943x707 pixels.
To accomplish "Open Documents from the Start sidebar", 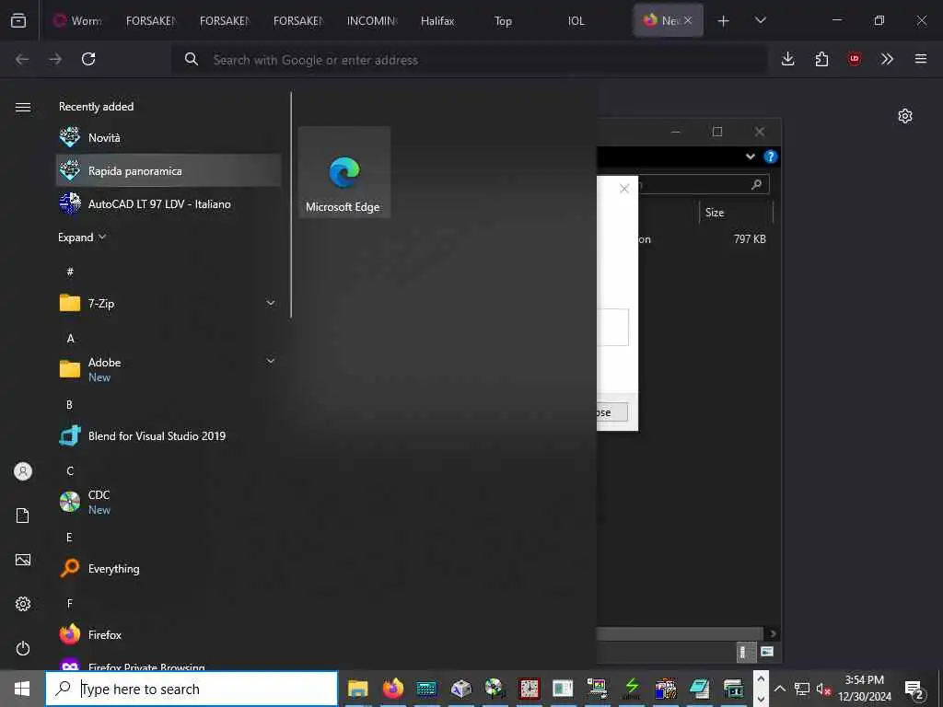I will [x=23, y=516].
